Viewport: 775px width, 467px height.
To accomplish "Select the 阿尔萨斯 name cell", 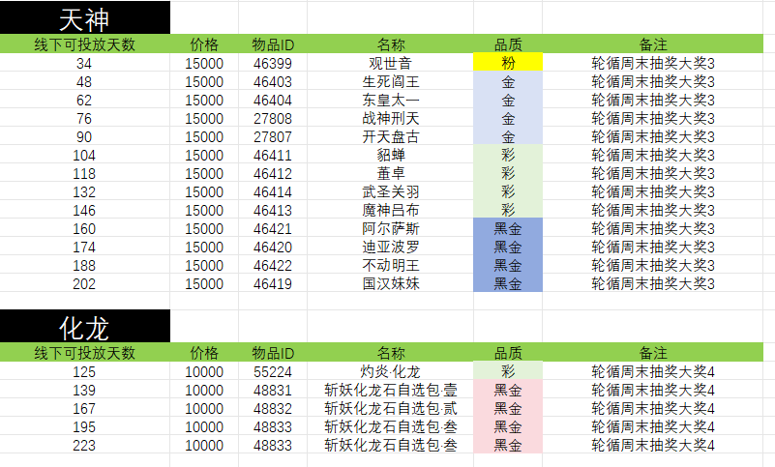I will point(390,228).
